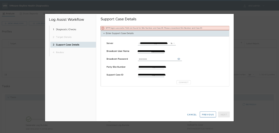Click the VMware vm logo icon

[5, 6]
